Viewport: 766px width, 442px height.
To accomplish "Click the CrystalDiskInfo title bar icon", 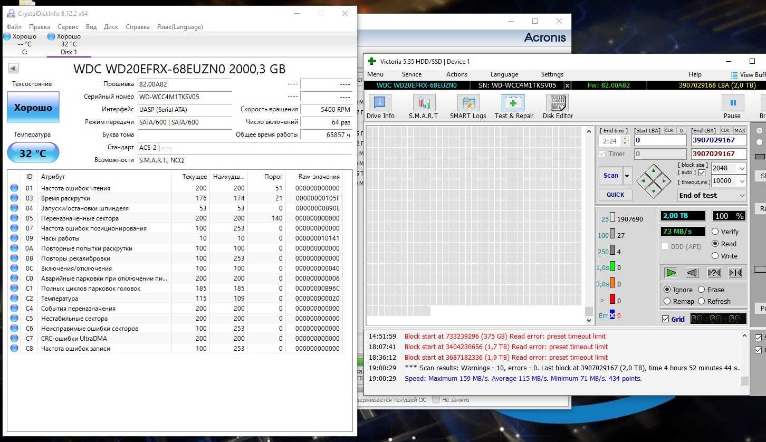I will (11, 13).
